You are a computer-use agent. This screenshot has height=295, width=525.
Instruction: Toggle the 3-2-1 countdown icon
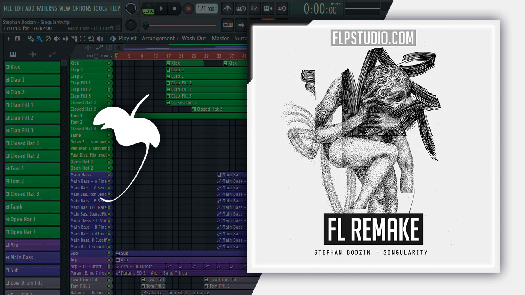click(254, 8)
